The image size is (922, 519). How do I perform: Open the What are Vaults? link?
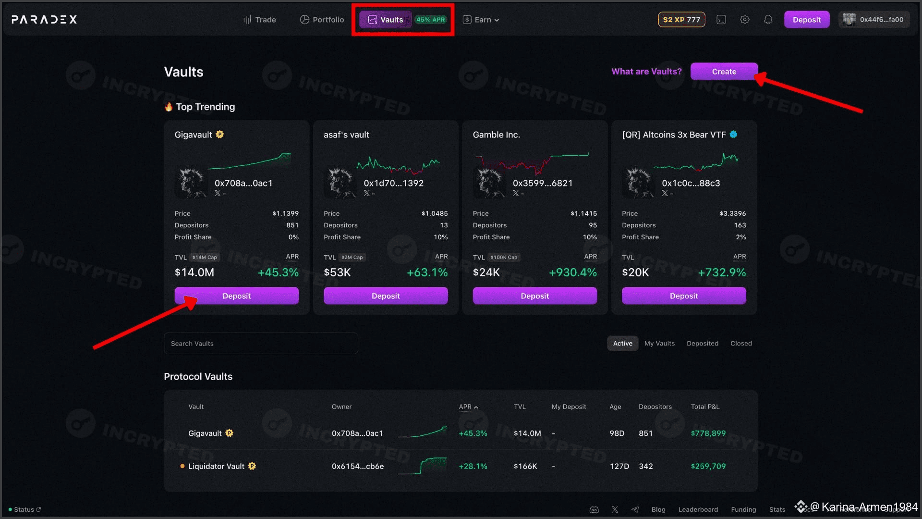pos(646,72)
